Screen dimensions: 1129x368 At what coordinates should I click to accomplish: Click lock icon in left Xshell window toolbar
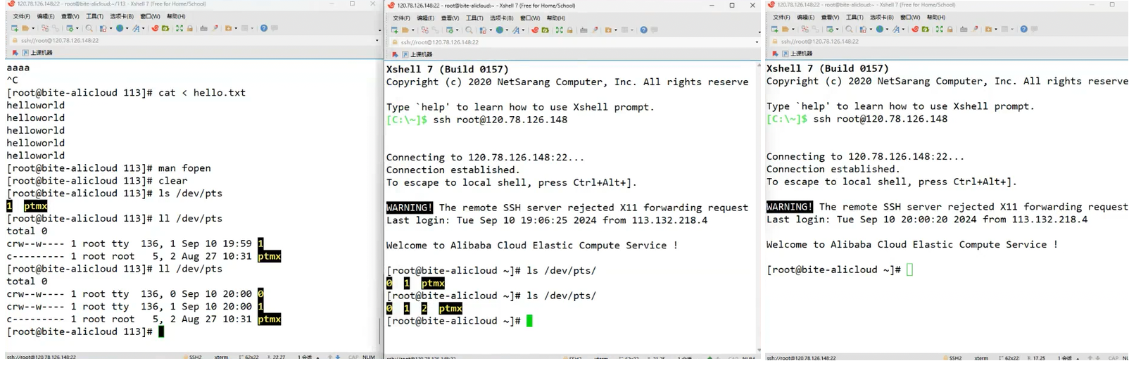(189, 28)
